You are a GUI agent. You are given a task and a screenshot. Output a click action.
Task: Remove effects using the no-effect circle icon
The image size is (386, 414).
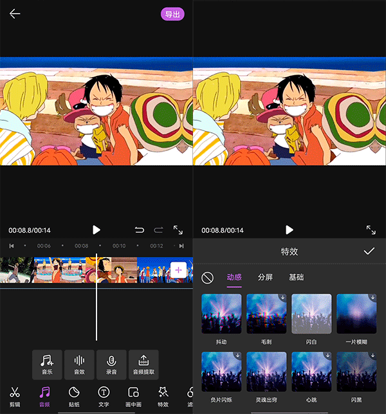coord(207,278)
